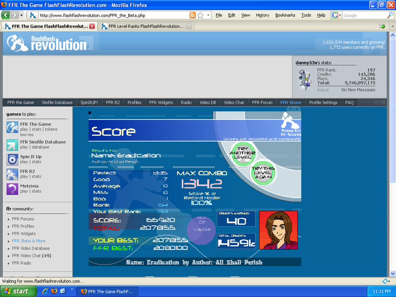Open the FFR Store navigation link
The image size is (396, 297).
(x=291, y=102)
